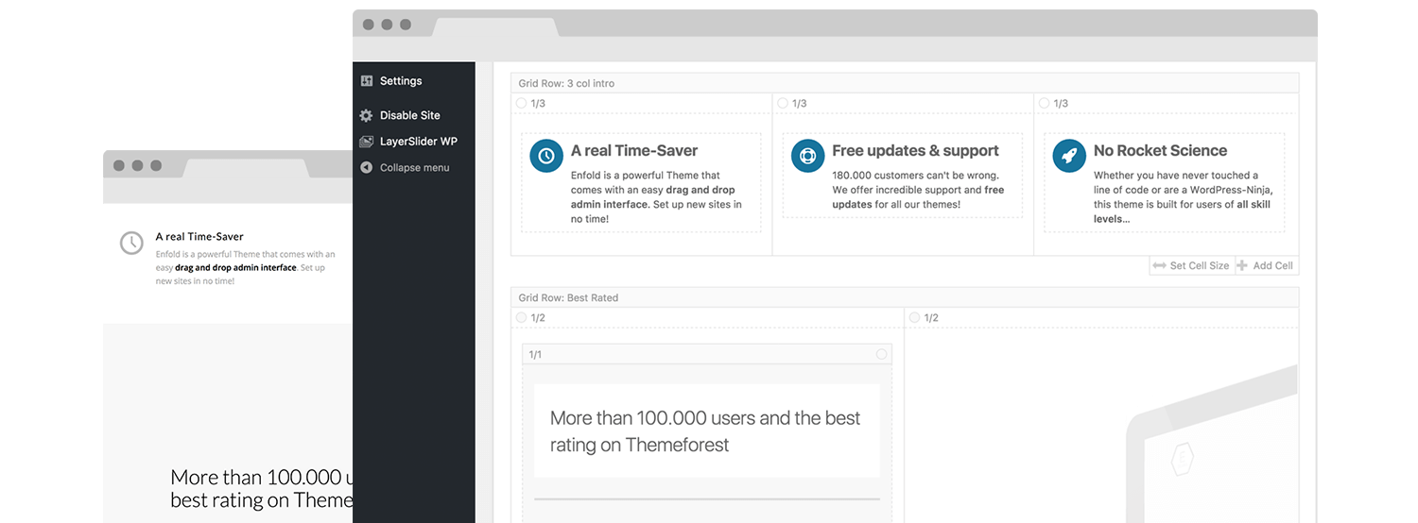
Task: Select the third 1/3 cell radio button
Action: coord(1045,103)
